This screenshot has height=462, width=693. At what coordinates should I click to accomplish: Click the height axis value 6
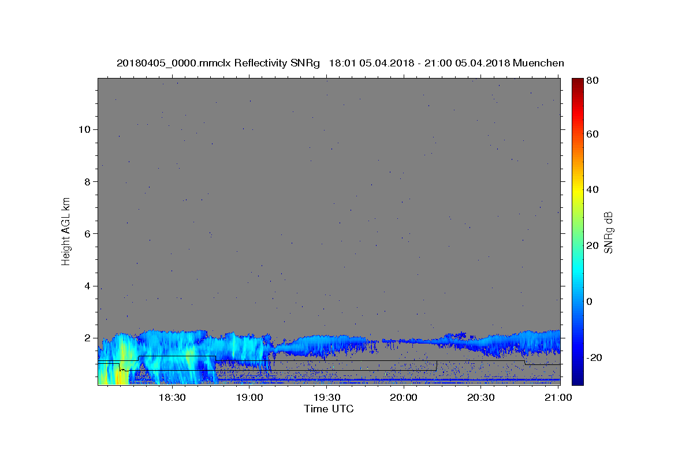coord(87,234)
